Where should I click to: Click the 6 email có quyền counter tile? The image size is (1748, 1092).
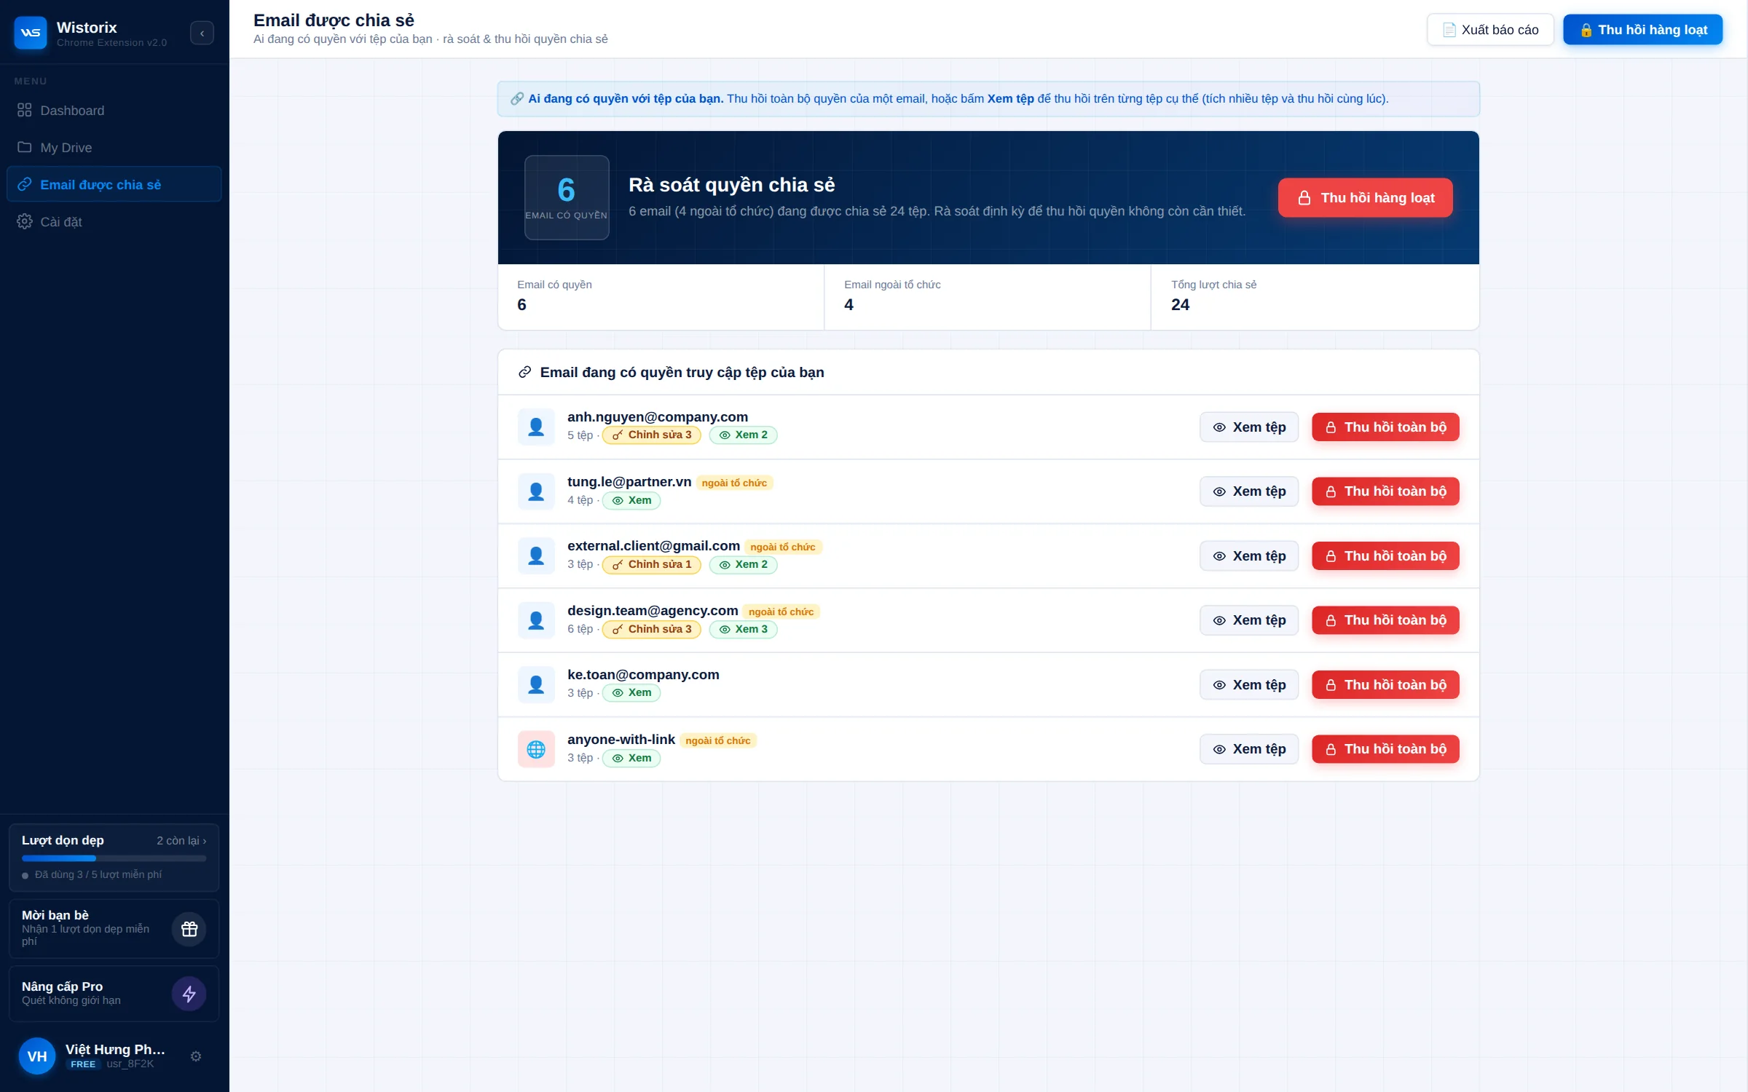(567, 198)
